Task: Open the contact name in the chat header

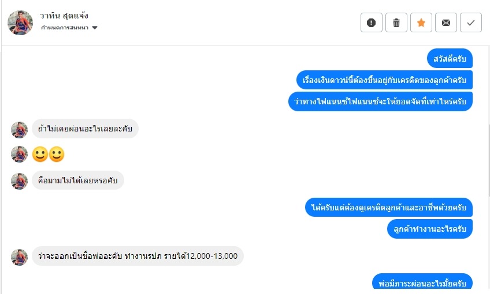Action: point(64,16)
